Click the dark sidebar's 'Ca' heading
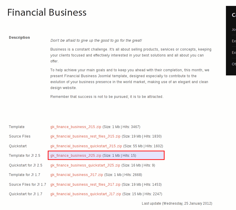Screen dimensions: 236x210 tap(234, 15)
